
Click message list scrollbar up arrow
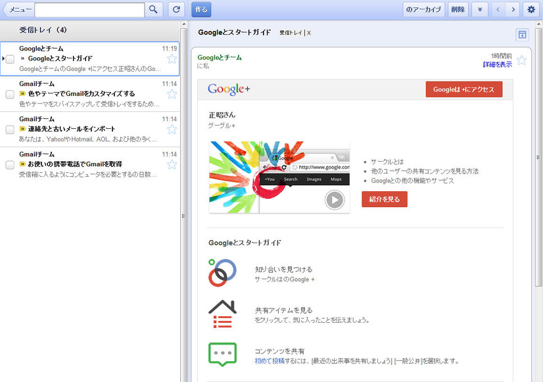tap(184, 24)
